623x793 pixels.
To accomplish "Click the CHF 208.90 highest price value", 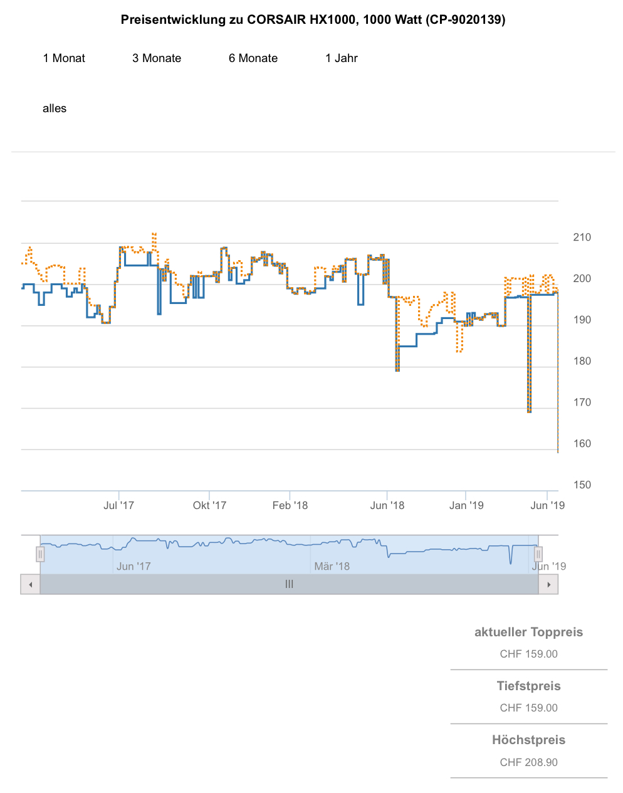I will pos(528,762).
